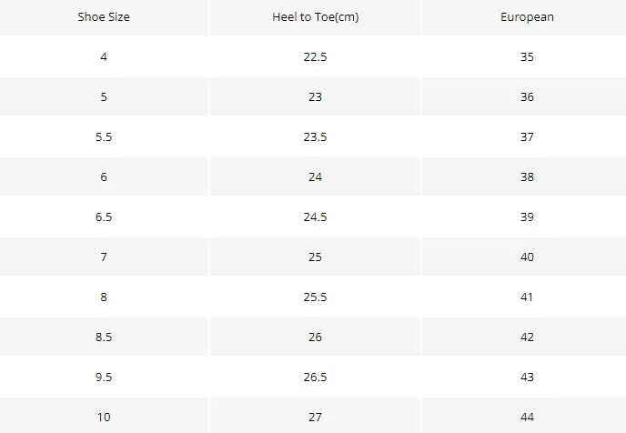Click European size 40 cell
This screenshot has height=433, width=626.
pos(524,257)
